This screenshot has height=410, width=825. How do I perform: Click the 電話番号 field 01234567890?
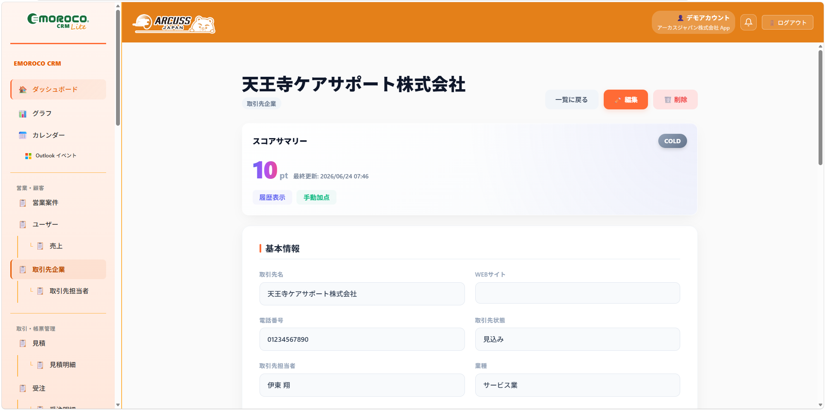pyautogui.click(x=362, y=339)
